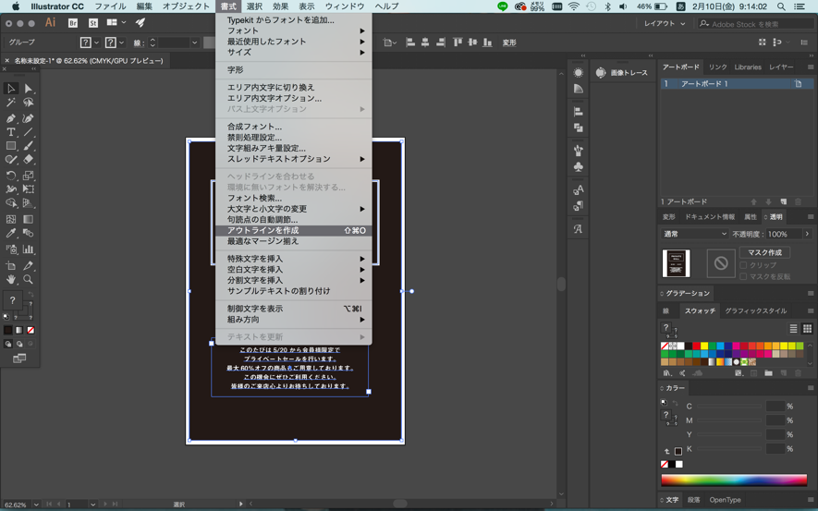Switch swatches to thumbnail grid view

[x=807, y=329]
